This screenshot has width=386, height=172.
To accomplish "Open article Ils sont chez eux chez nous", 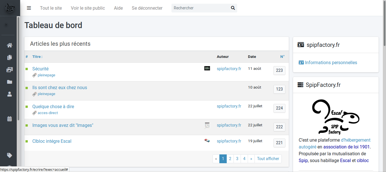I will coord(60,87).
